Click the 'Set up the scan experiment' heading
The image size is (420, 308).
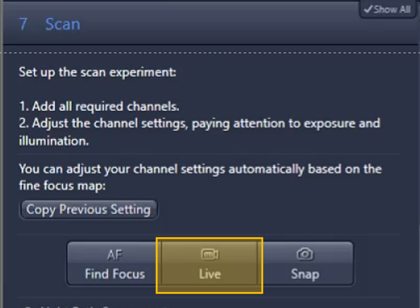(x=98, y=72)
